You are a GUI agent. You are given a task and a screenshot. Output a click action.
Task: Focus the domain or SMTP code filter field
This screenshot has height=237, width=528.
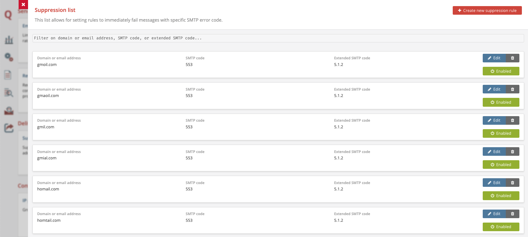coord(278,38)
